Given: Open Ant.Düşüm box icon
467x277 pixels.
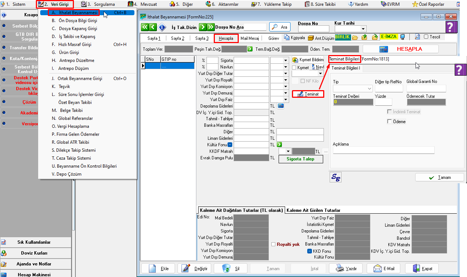Looking at the screenshot, I should point(321,38).
